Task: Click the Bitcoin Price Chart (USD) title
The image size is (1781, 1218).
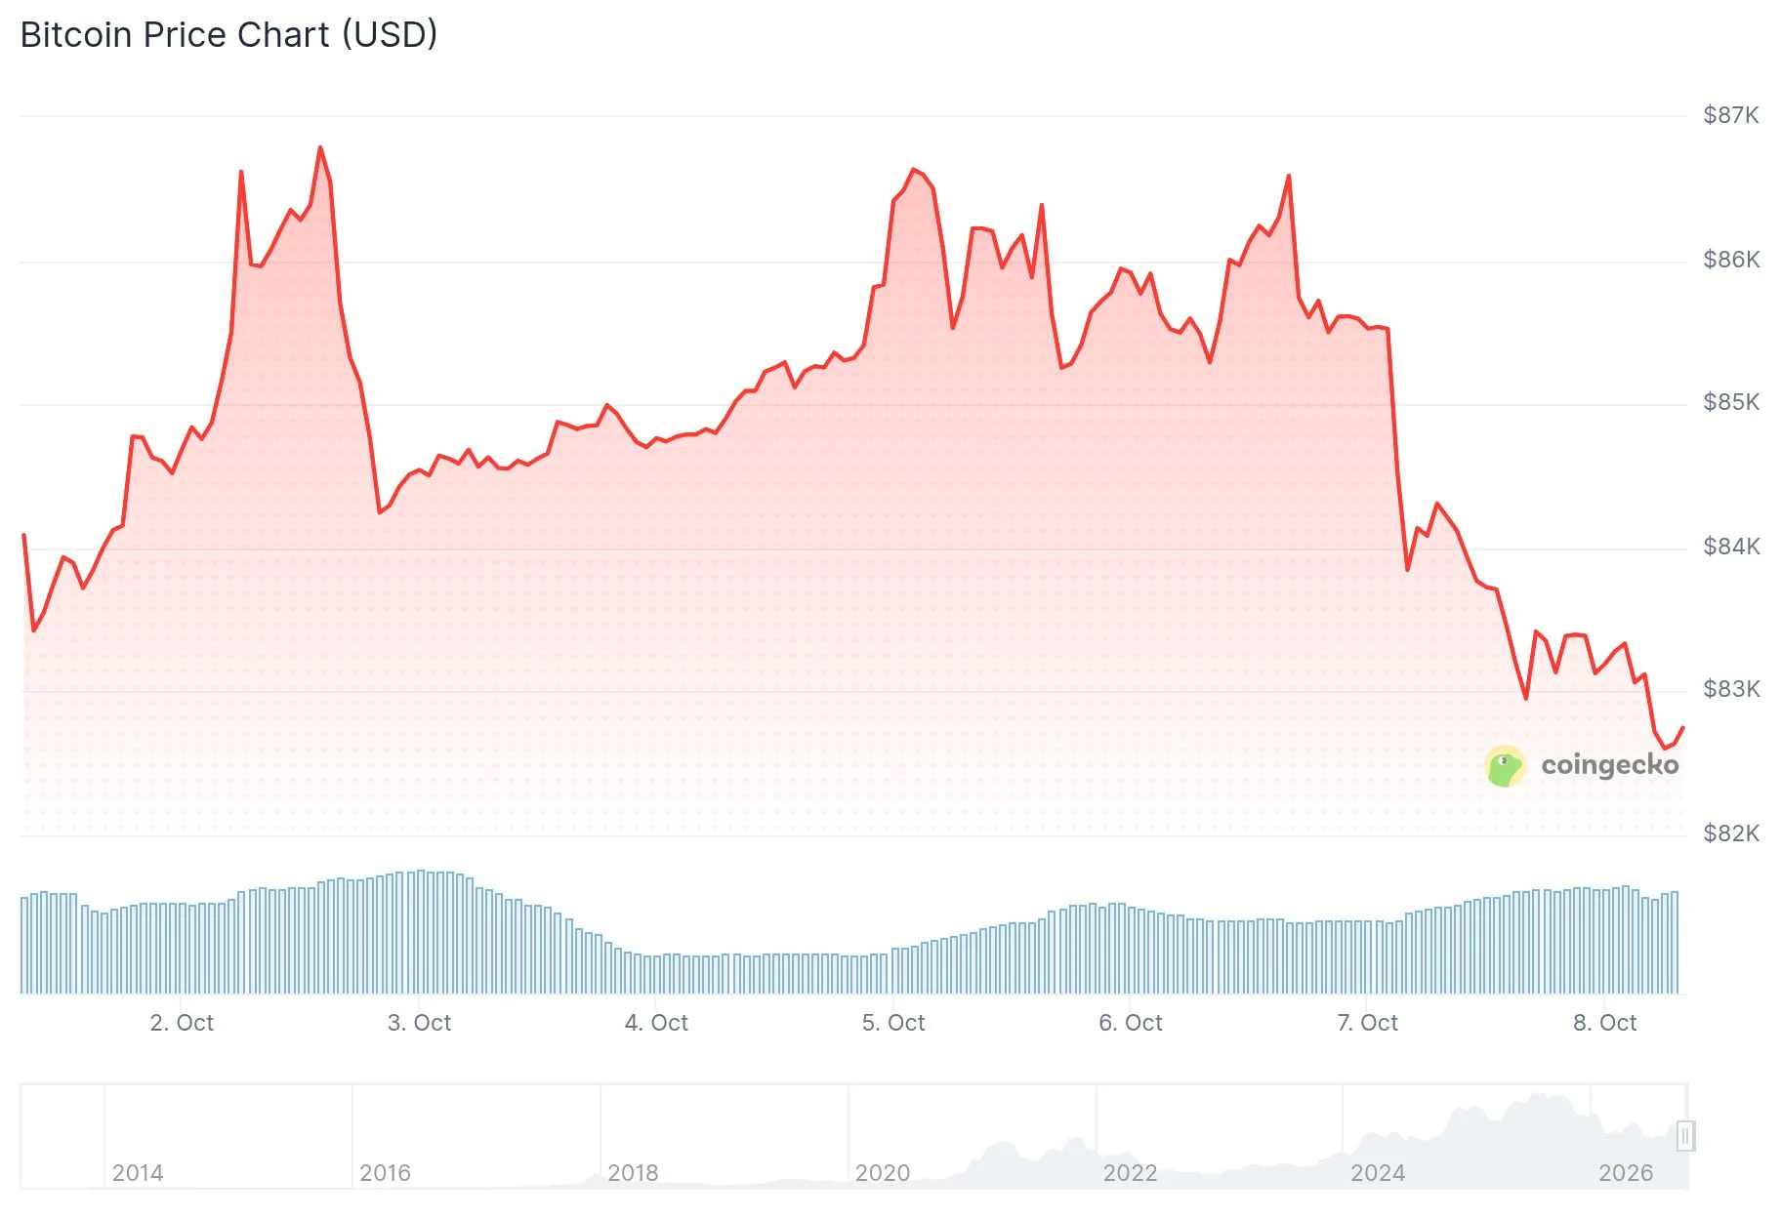Action: [x=228, y=35]
